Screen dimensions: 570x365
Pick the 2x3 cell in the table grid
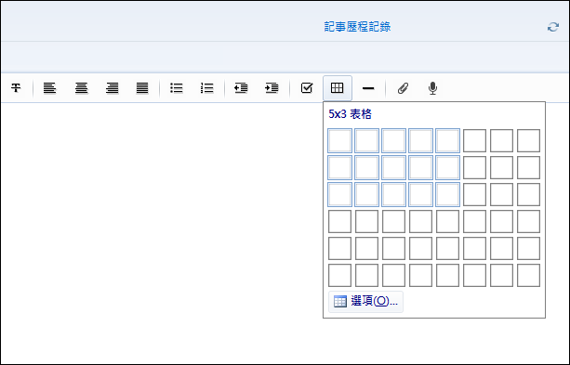(x=366, y=194)
